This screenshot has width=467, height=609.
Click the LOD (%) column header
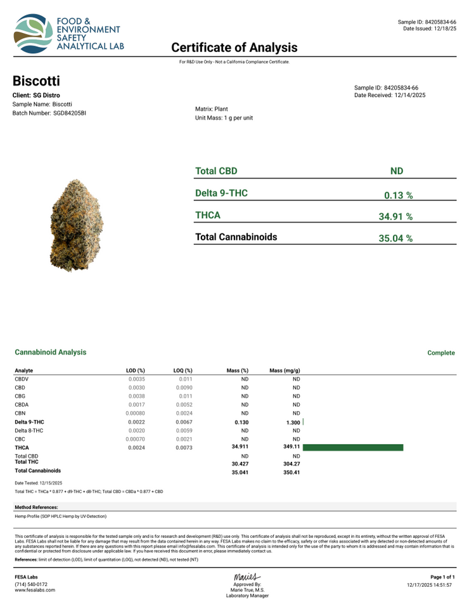tap(136, 370)
